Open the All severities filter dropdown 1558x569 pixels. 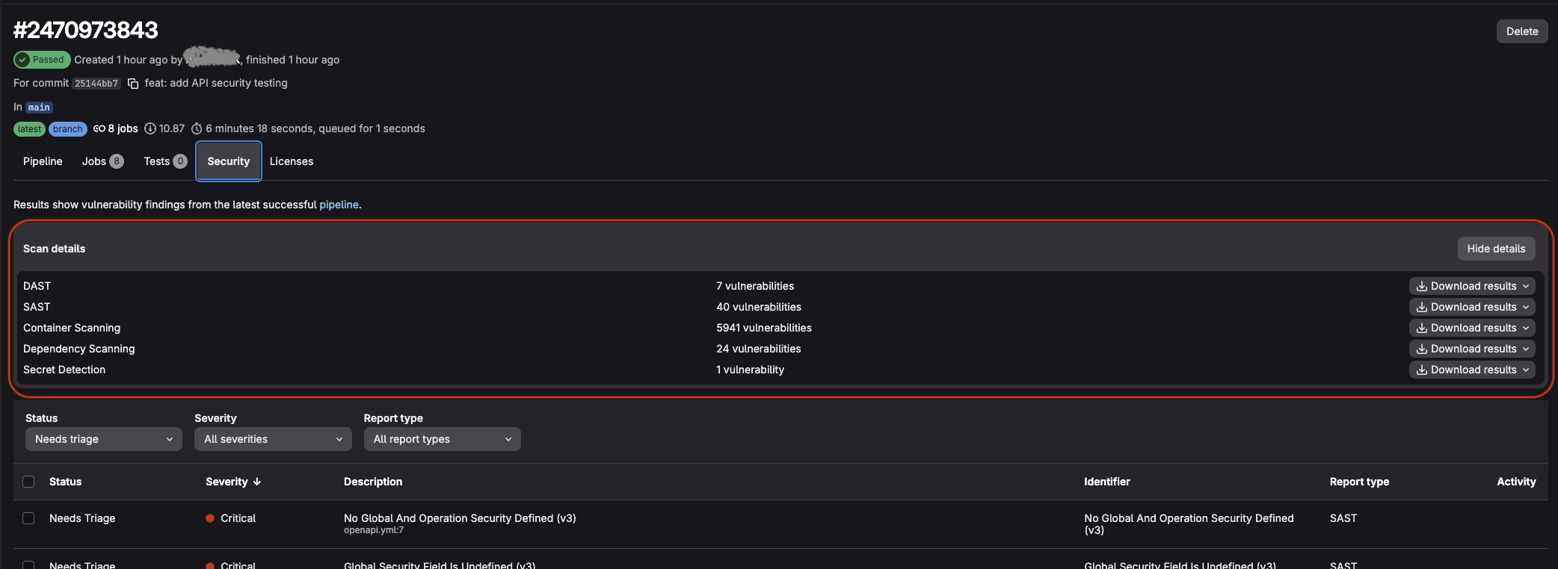(272, 439)
